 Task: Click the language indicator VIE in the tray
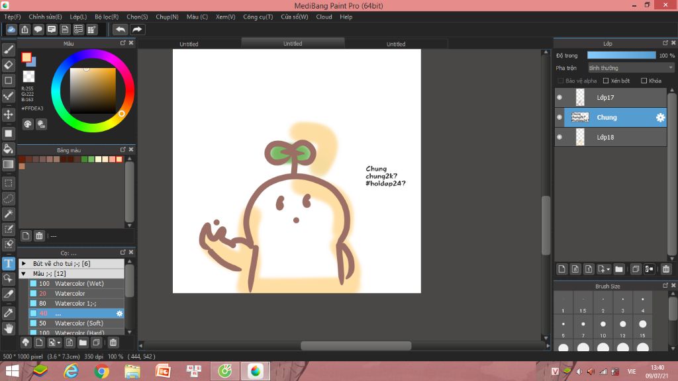pyautogui.click(x=632, y=371)
